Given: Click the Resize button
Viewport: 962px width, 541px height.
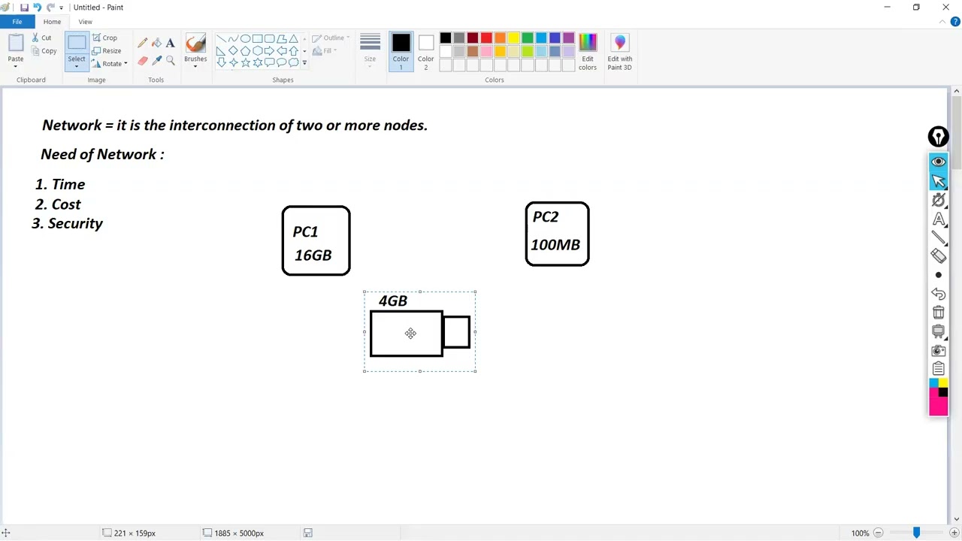Looking at the screenshot, I should coord(107,51).
